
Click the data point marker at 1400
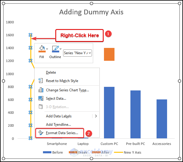[x=30, y=48]
